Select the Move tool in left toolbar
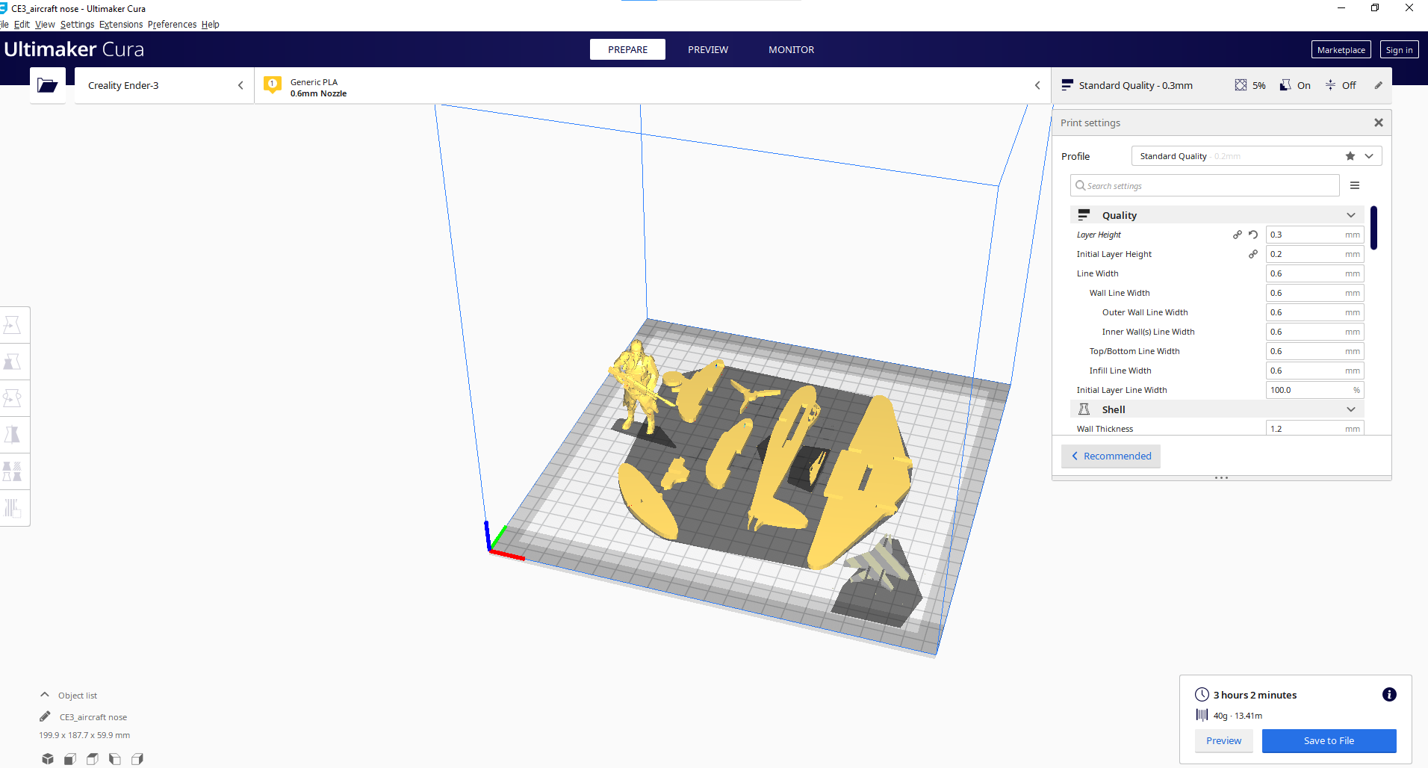Viewport: 1428px width, 768px height. (x=13, y=325)
